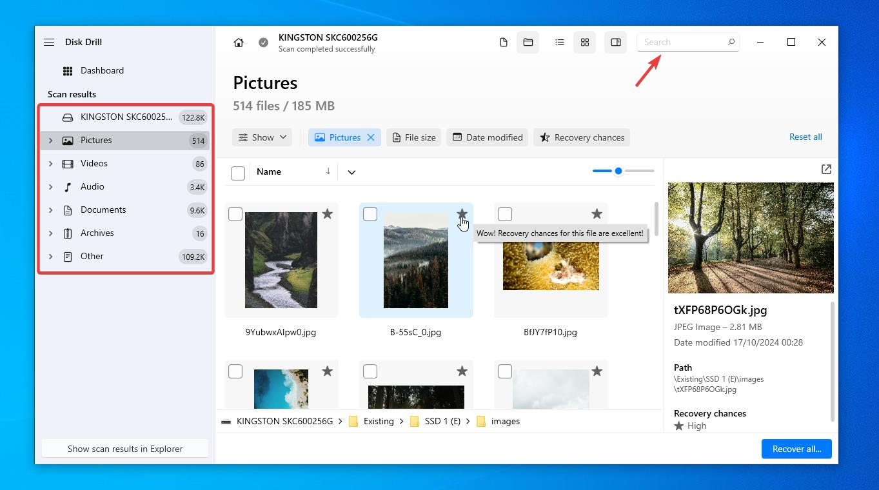
Task: Tick checkbox on dark forest thumbnail
Action: tap(370, 371)
